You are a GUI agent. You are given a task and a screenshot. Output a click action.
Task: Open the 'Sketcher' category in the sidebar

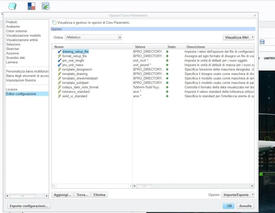click(13, 49)
